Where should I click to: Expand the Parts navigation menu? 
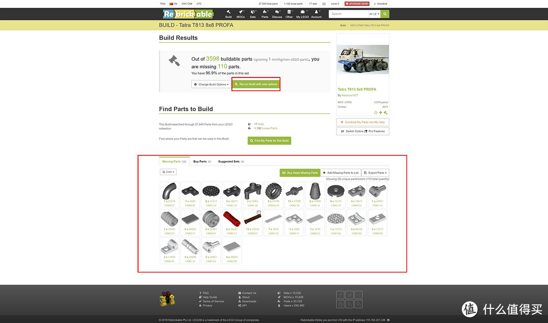265,14
